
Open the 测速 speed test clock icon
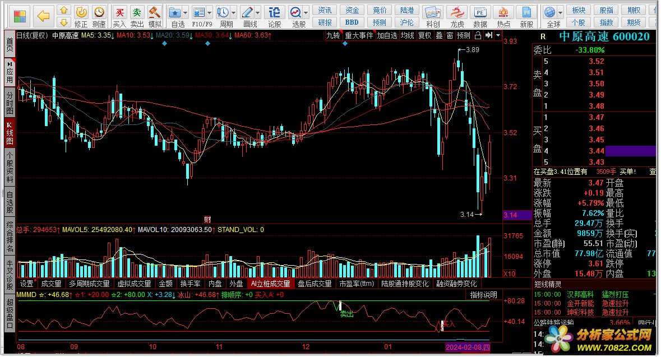coord(99,16)
